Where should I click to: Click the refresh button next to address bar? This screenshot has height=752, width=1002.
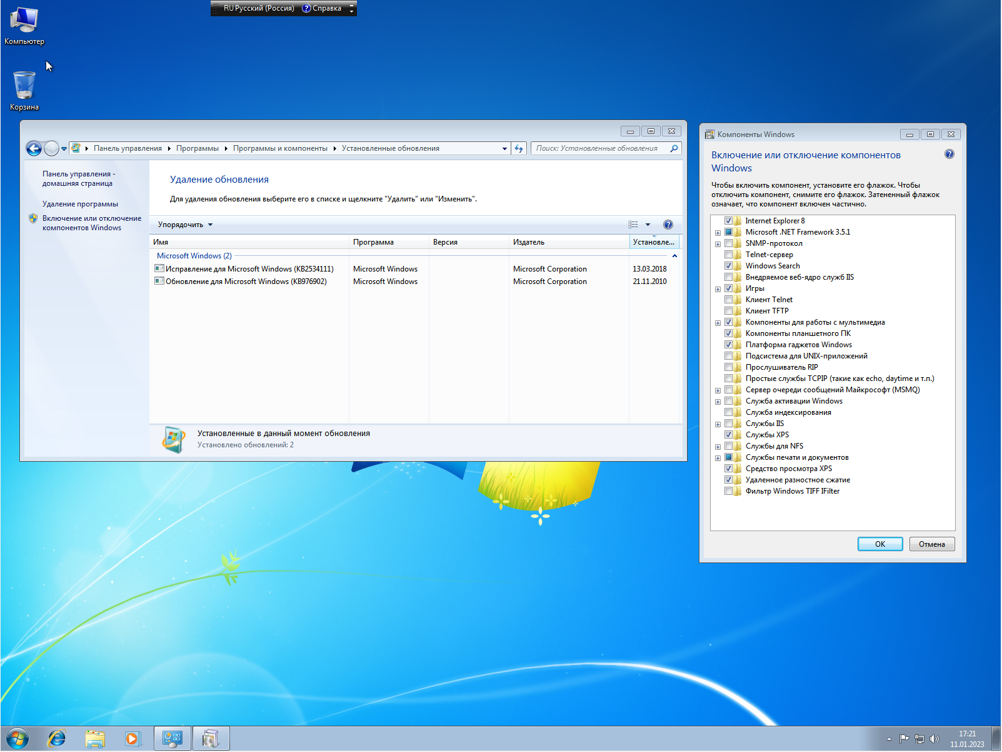pos(519,148)
